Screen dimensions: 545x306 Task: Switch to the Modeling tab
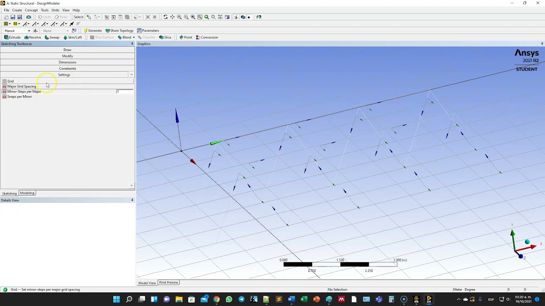pyautogui.click(x=27, y=193)
